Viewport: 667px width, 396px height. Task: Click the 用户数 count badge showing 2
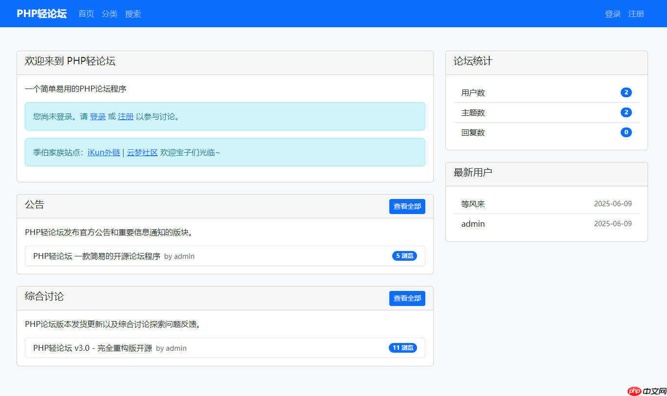(626, 92)
